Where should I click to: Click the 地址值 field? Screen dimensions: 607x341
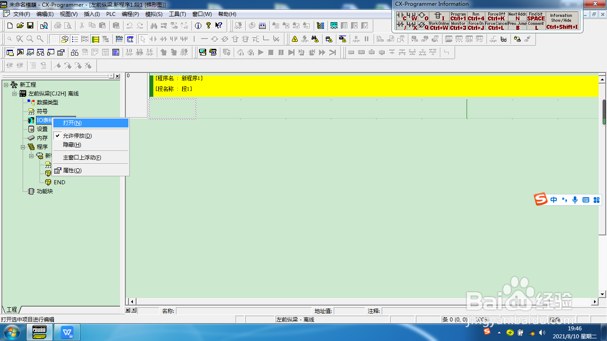pyautogui.click(x=349, y=311)
